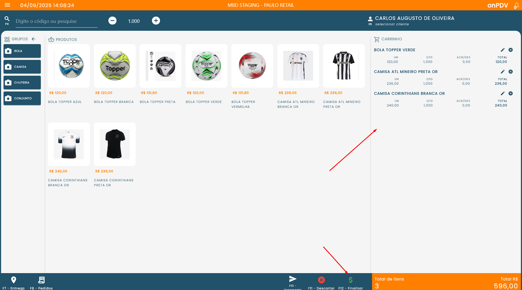Open F8 Pedidos orders

click(41, 280)
